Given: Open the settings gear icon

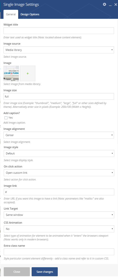Looking at the screenshot, I should pos(105,5).
